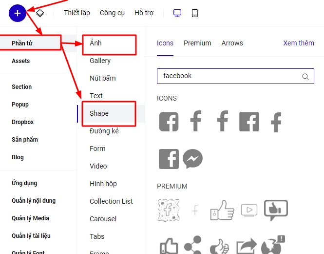Image resolution: width=324 pixels, height=254 pixels.
Task: Click the blue plus add-element button
Action: (18, 13)
